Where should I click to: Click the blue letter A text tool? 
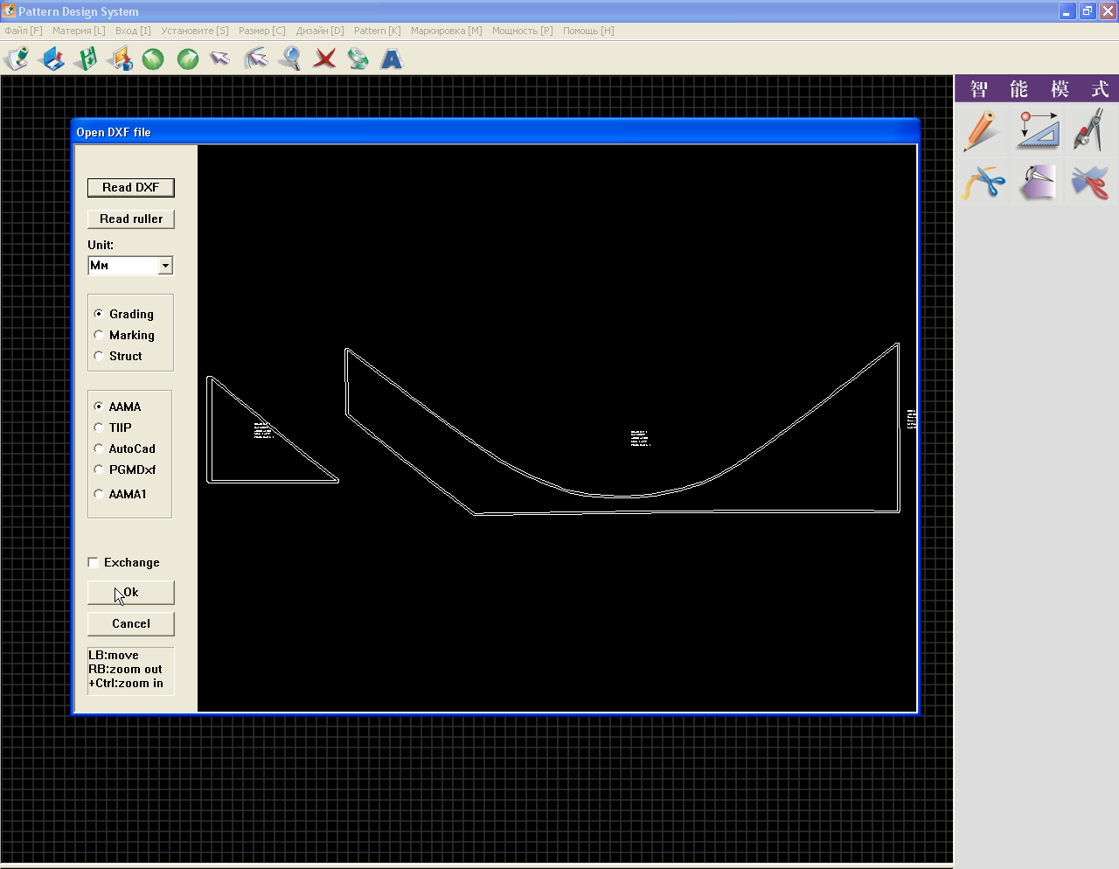coord(392,59)
